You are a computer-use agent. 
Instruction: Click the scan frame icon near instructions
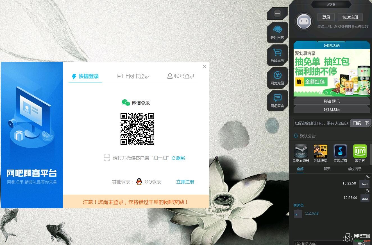tap(107, 158)
